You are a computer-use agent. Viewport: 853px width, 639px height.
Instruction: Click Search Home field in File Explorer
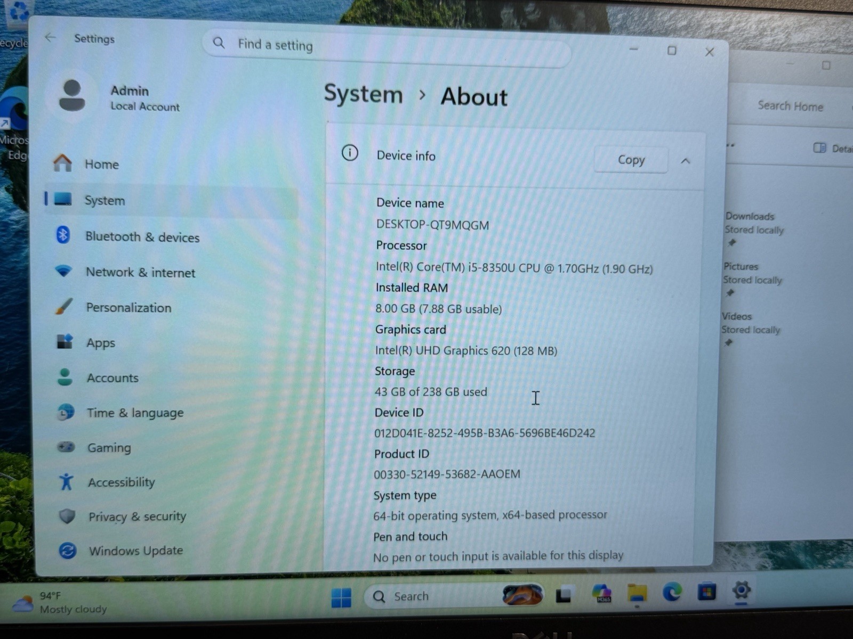(791, 106)
